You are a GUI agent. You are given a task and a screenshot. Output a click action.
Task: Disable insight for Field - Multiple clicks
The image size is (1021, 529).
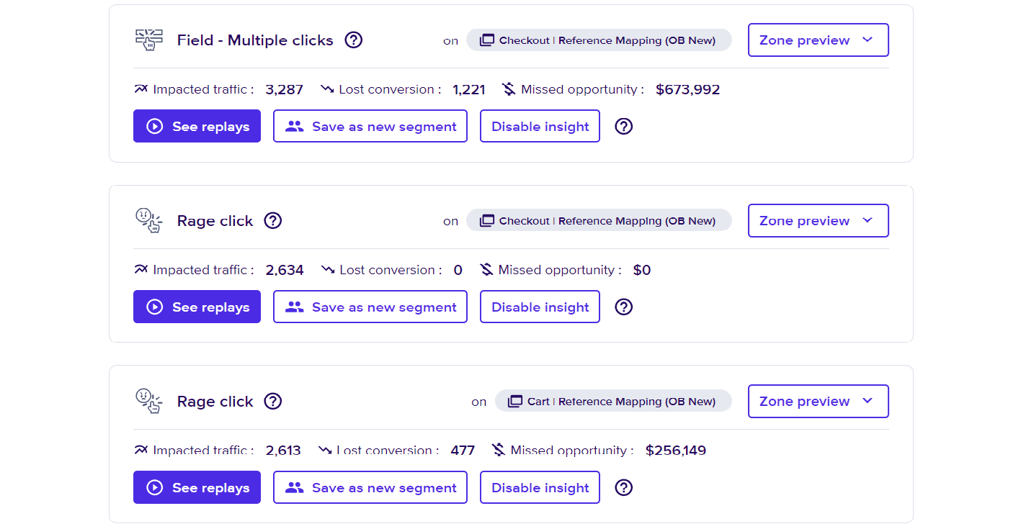540,127
